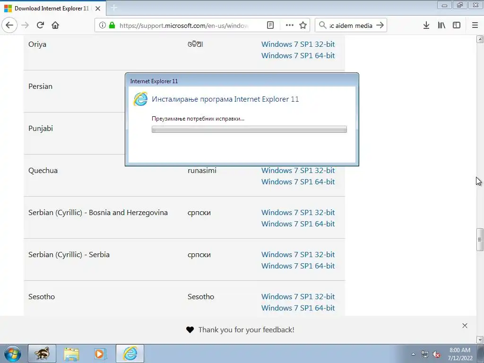Reload the current page
484x363 pixels.
pos(40,25)
